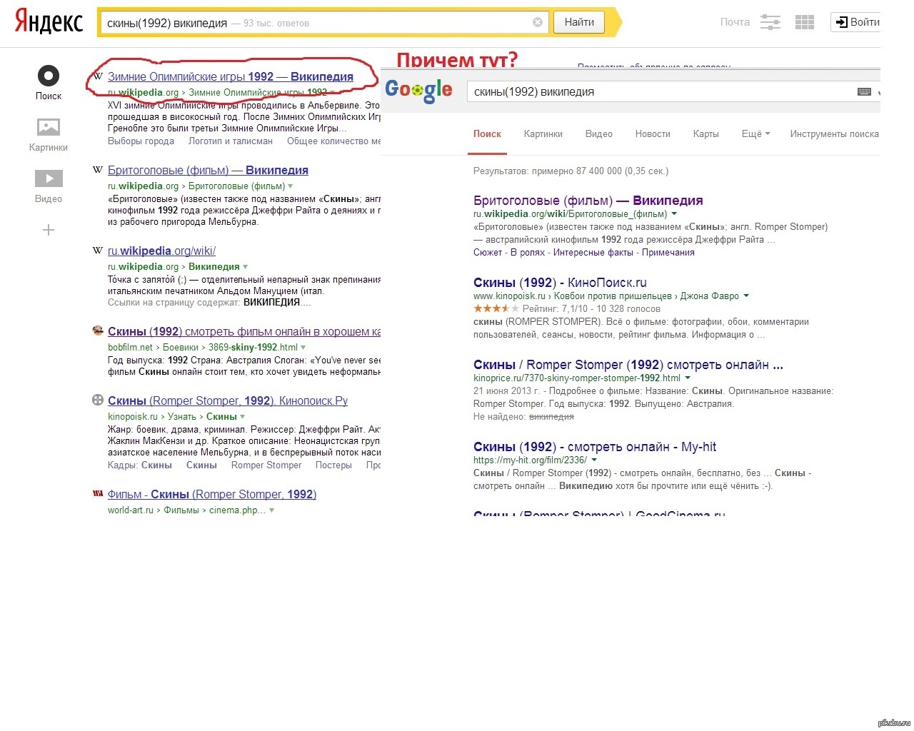914x731 pixels.
Task: Click favicon beside bobfilm Скины result
Action: (x=98, y=331)
